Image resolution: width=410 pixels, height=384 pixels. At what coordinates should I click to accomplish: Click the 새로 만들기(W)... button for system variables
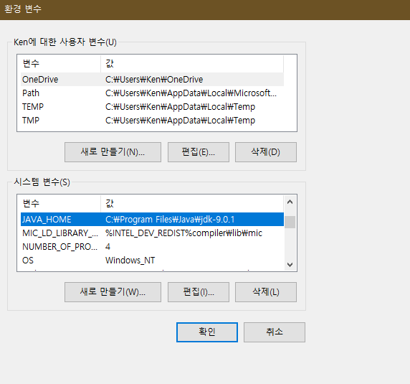coord(113,292)
